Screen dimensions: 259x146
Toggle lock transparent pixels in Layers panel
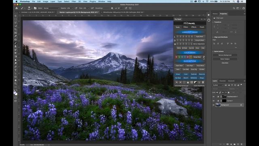217,92
